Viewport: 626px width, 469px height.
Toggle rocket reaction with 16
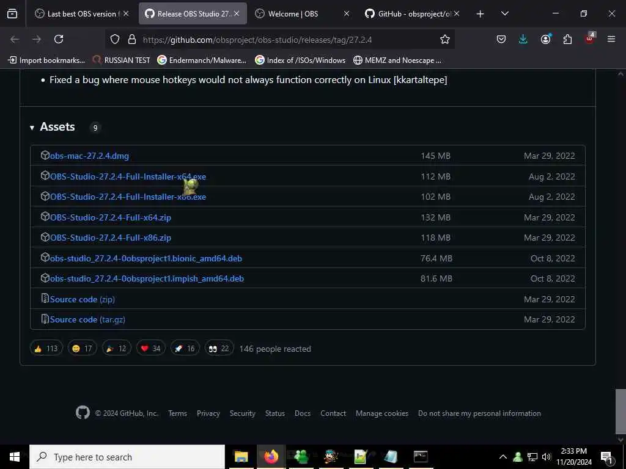click(x=185, y=349)
